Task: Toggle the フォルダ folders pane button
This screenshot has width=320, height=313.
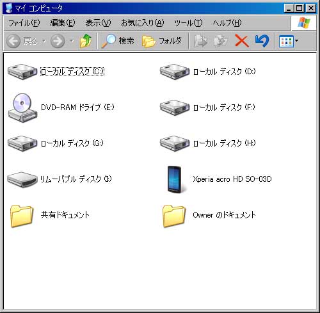Action: click(162, 41)
